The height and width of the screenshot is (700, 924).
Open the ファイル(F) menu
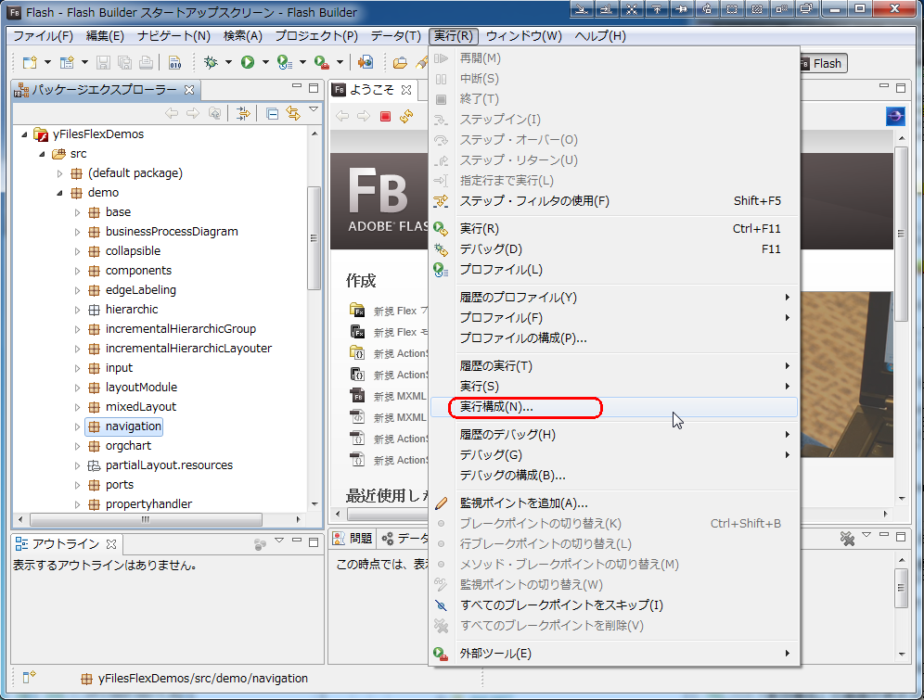click(x=43, y=36)
